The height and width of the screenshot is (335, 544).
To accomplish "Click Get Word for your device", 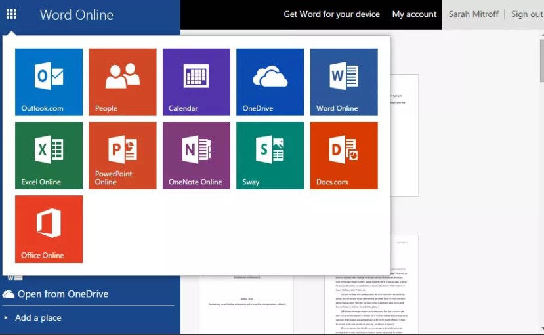I will point(331,14).
